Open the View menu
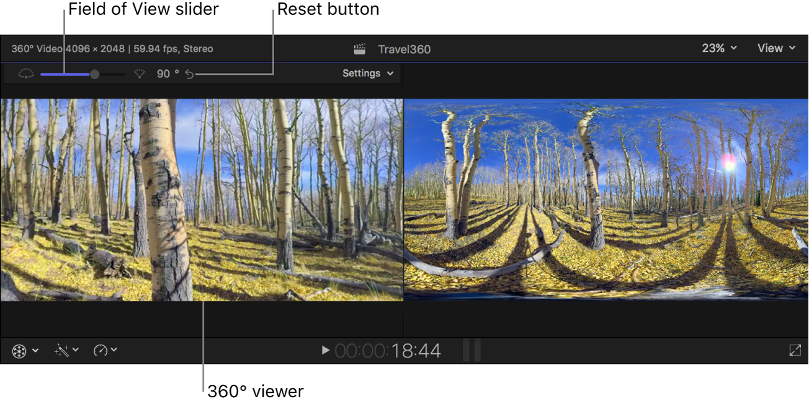The image size is (809, 409). [x=775, y=48]
